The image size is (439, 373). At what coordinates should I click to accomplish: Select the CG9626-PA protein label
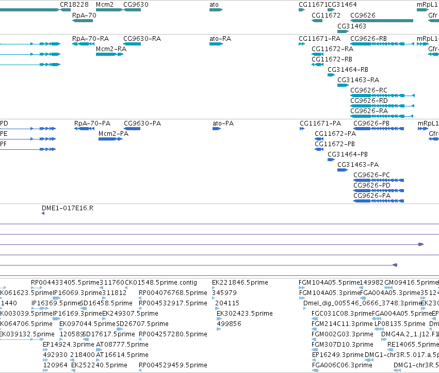click(372, 196)
